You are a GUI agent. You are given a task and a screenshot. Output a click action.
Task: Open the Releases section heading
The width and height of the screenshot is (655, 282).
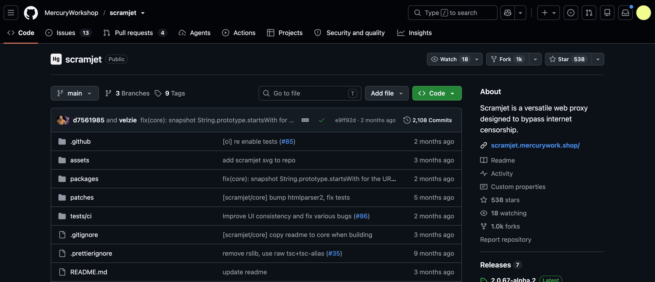pyautogui.click(x=495, y=265)
